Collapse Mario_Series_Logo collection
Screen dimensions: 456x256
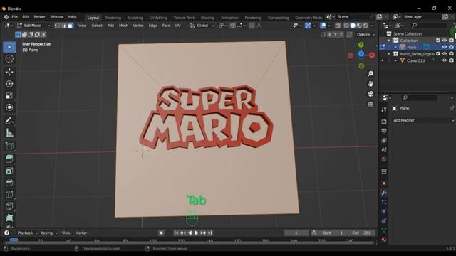tap(389, 54)
